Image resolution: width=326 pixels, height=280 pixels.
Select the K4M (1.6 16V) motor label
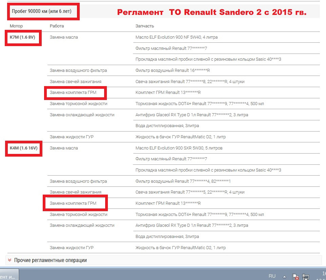coord(23,148)
